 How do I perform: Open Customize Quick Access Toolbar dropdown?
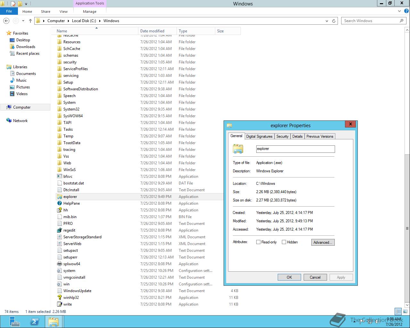tap(26, 4)
